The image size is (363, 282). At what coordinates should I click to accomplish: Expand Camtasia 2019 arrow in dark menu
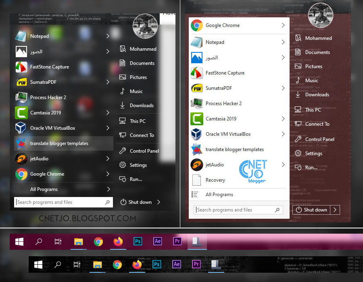click(x=108, y=112)
